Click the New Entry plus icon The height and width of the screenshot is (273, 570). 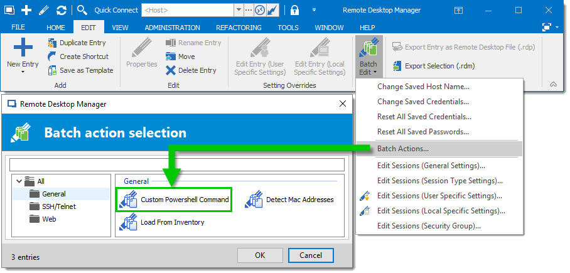point(23,48)
